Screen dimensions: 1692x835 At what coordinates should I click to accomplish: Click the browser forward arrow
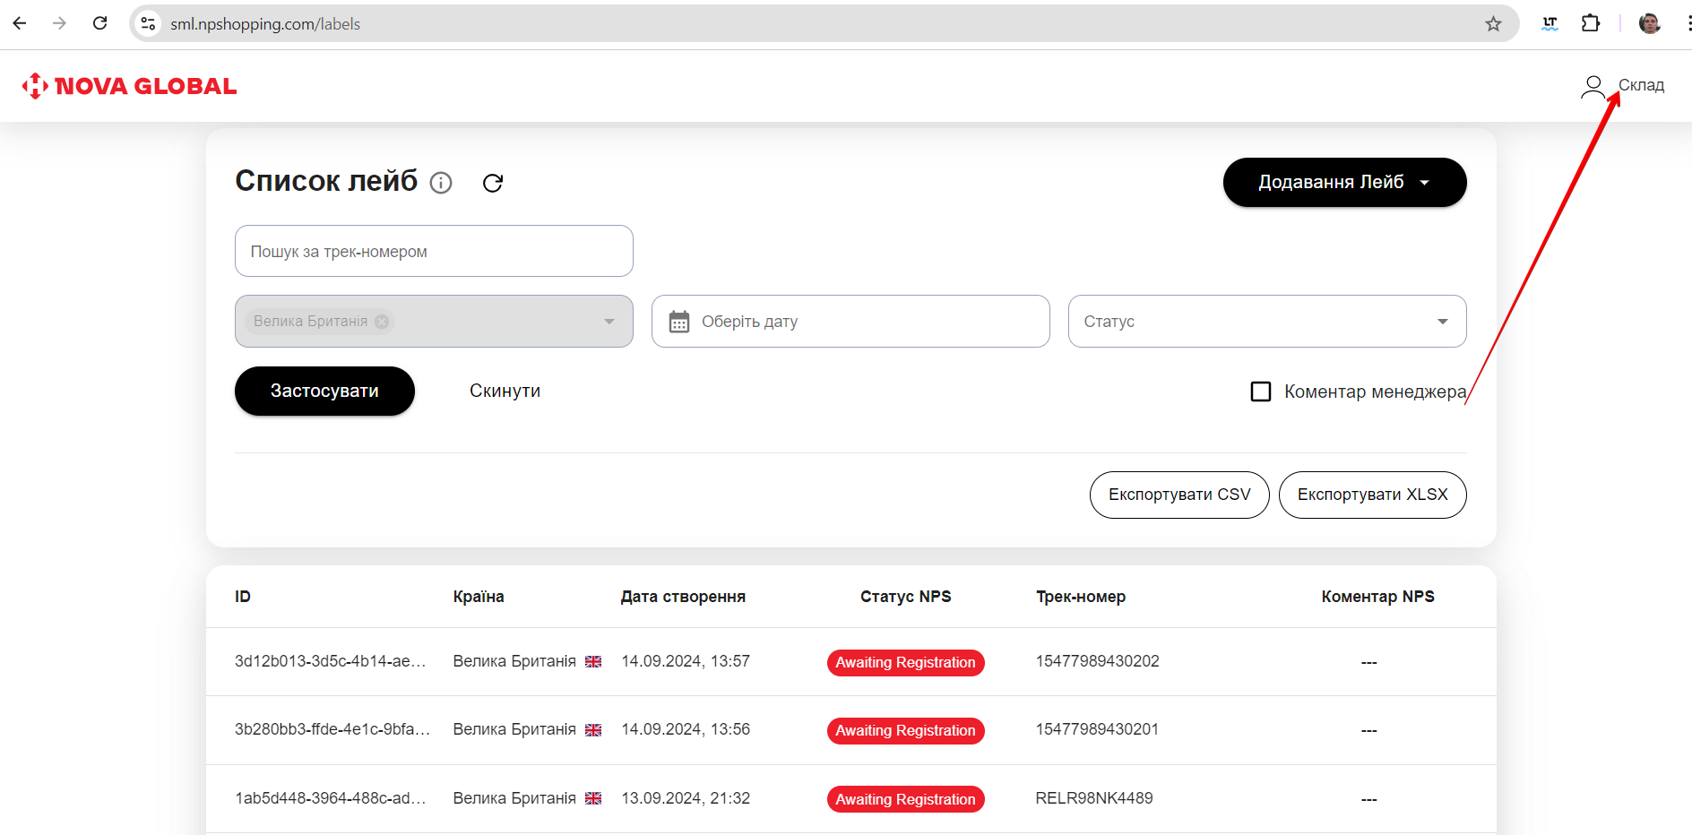click(x=59, y=23)
